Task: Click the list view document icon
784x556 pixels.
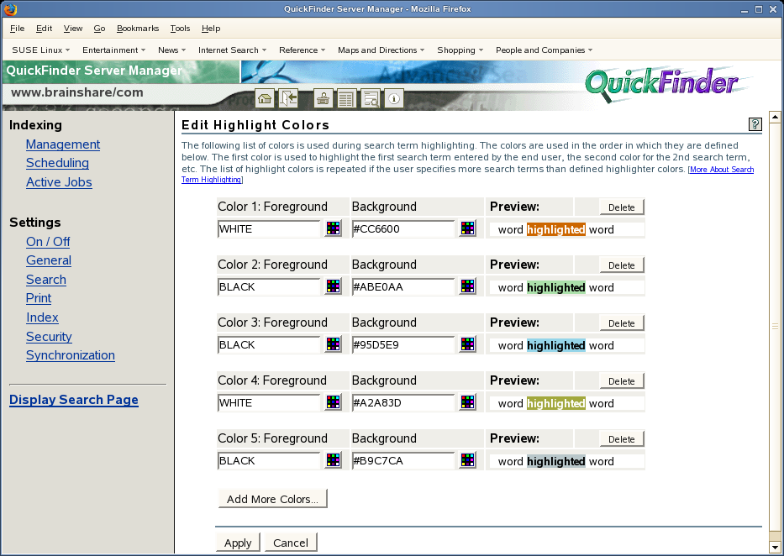Action: pos(346,98)
